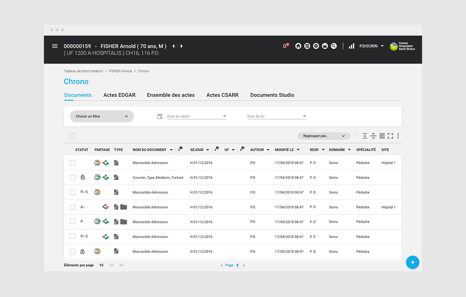Switch to Ensemble des actes tab

pyautogui.click(x=171, y=95)
